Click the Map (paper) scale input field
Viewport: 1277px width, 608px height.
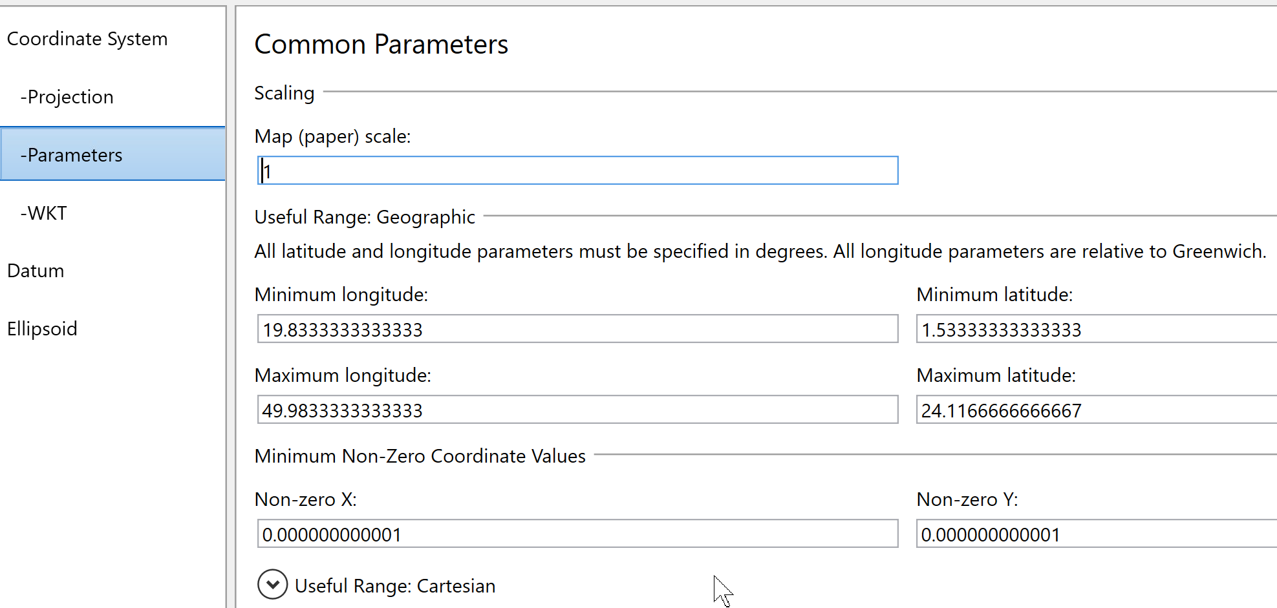577,171
